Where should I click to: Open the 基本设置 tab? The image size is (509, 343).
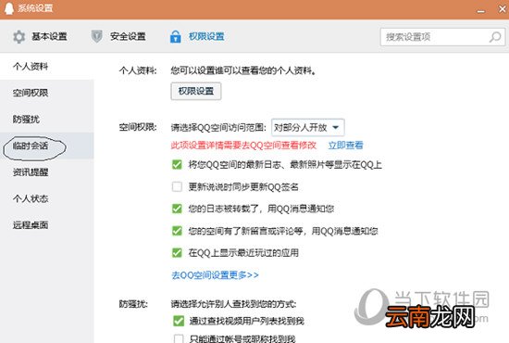(x=40, y=36)
